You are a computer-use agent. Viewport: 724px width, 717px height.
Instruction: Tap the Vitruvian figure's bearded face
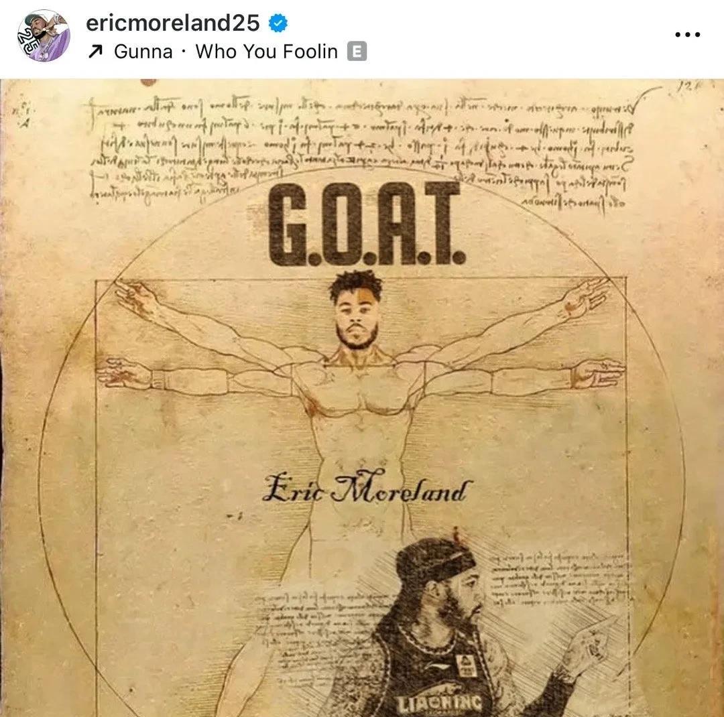(x=357, y=311)
